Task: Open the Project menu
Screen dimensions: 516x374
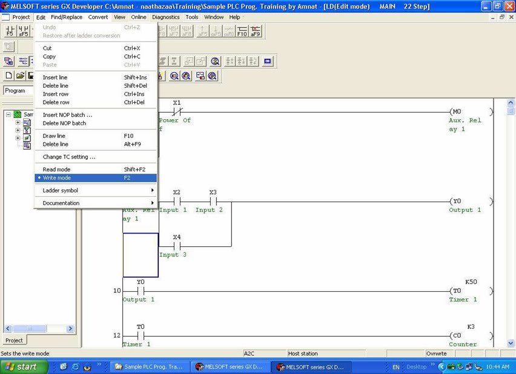Action: point(21,17)
